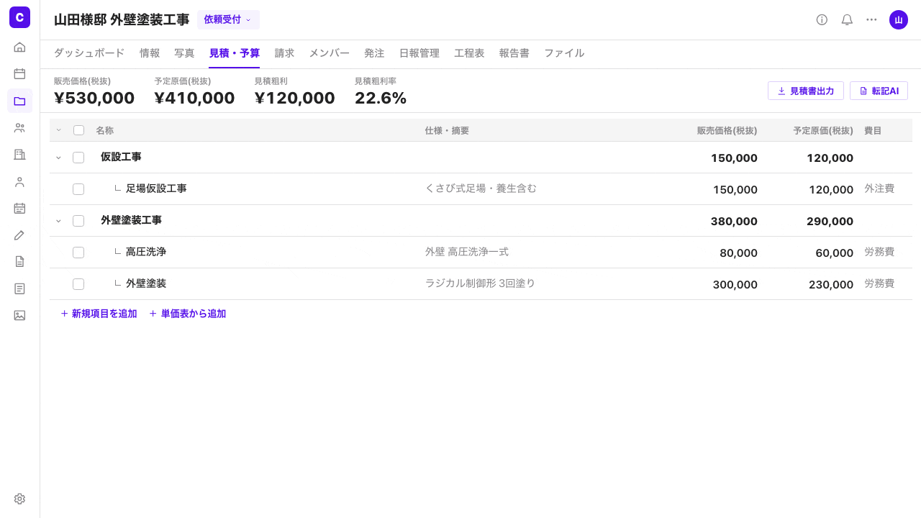
Task: Check the 外壁塗装 row checkbox
Action: [78, 284]
